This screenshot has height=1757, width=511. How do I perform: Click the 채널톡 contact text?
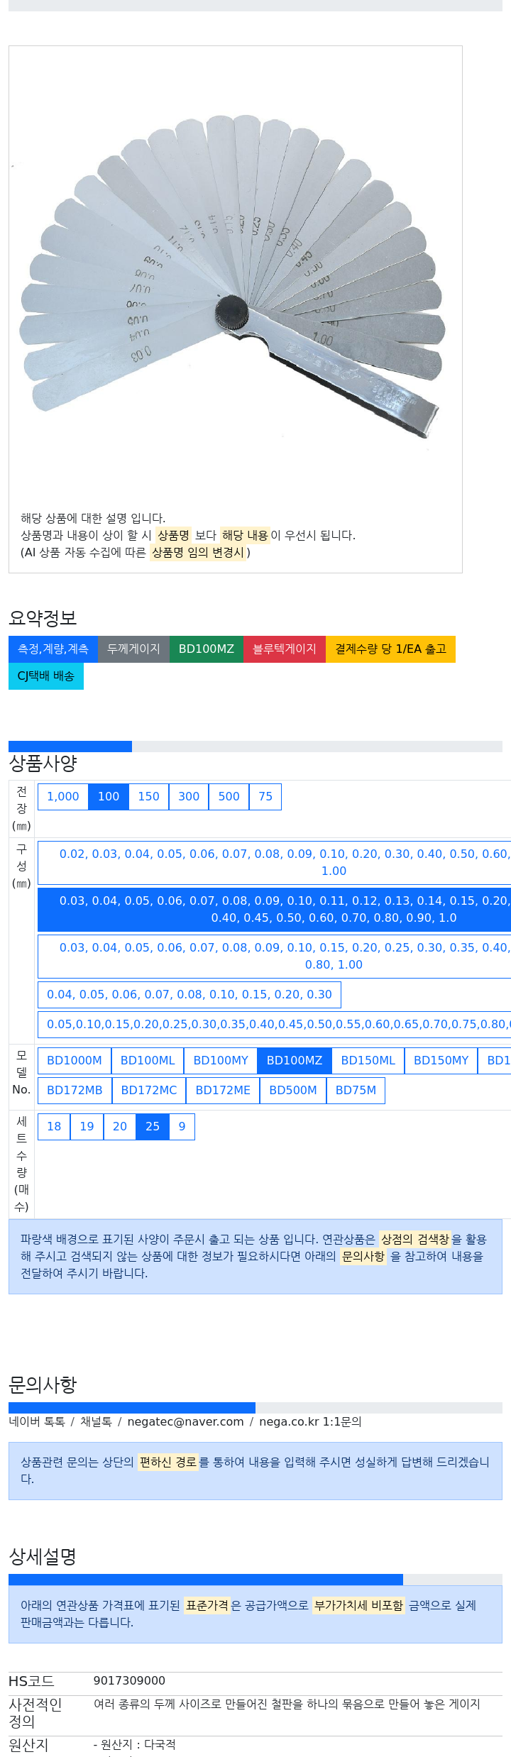pos(96,1422)
